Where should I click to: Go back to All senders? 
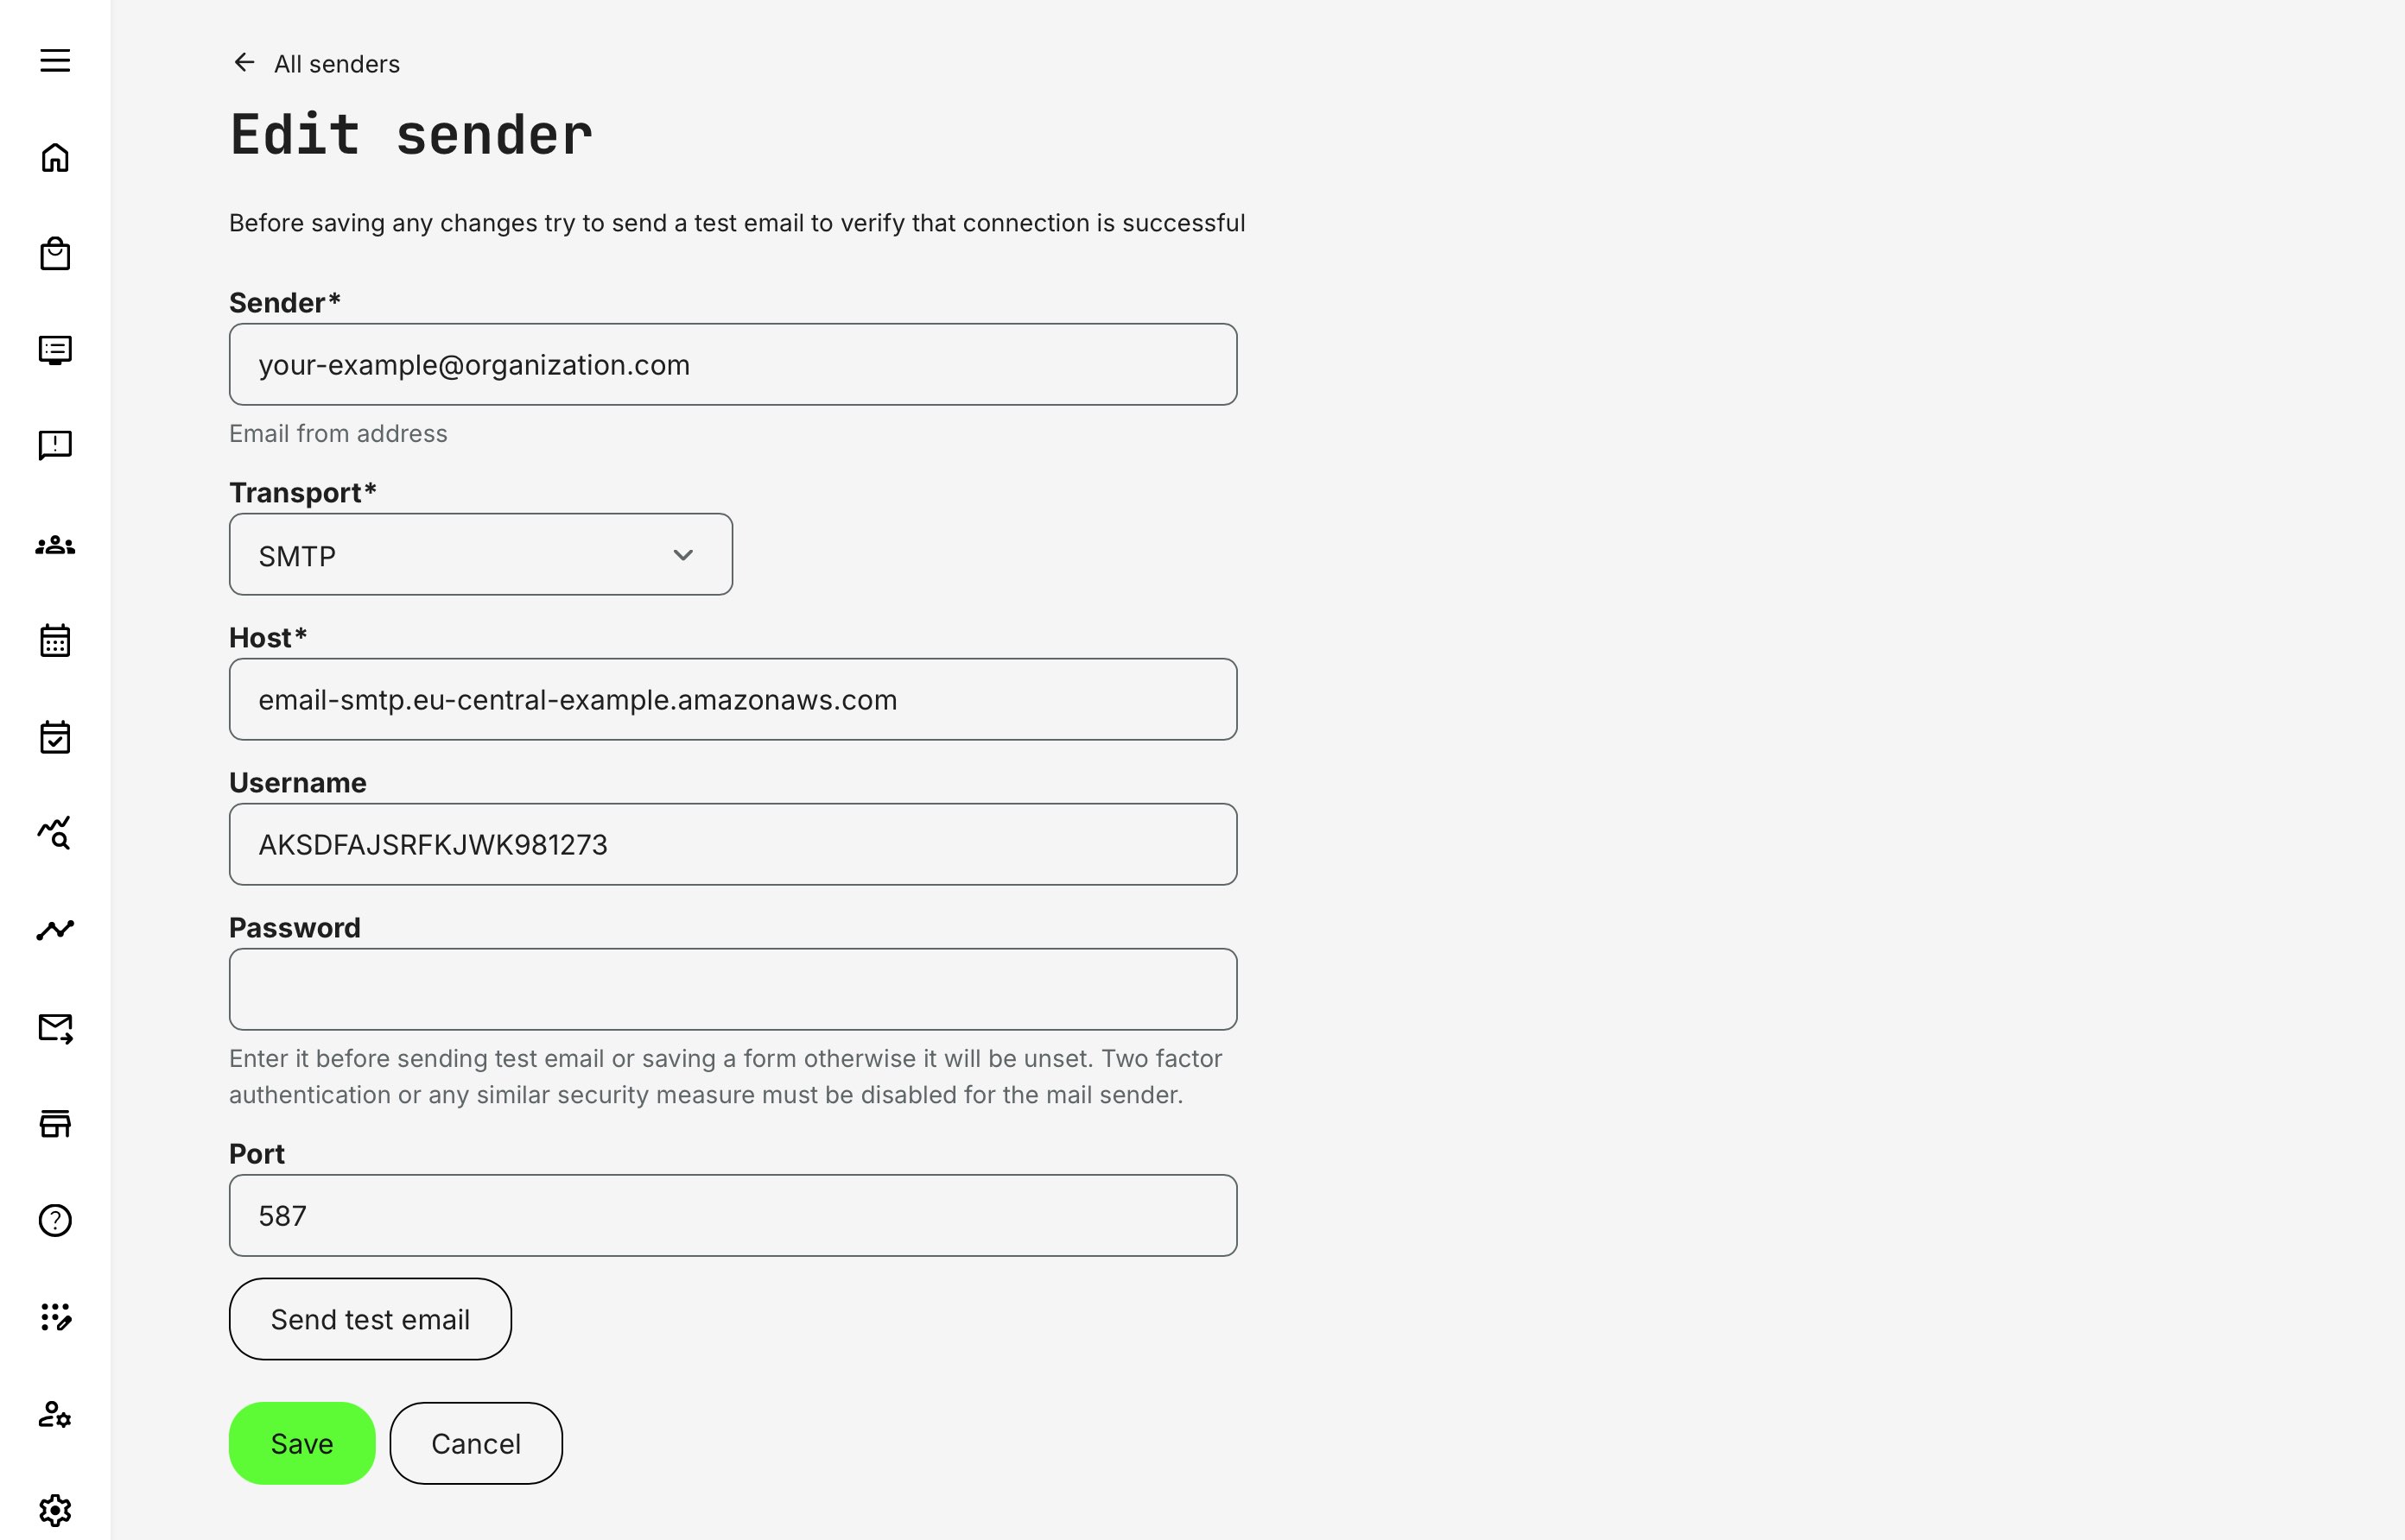[316, 64]
